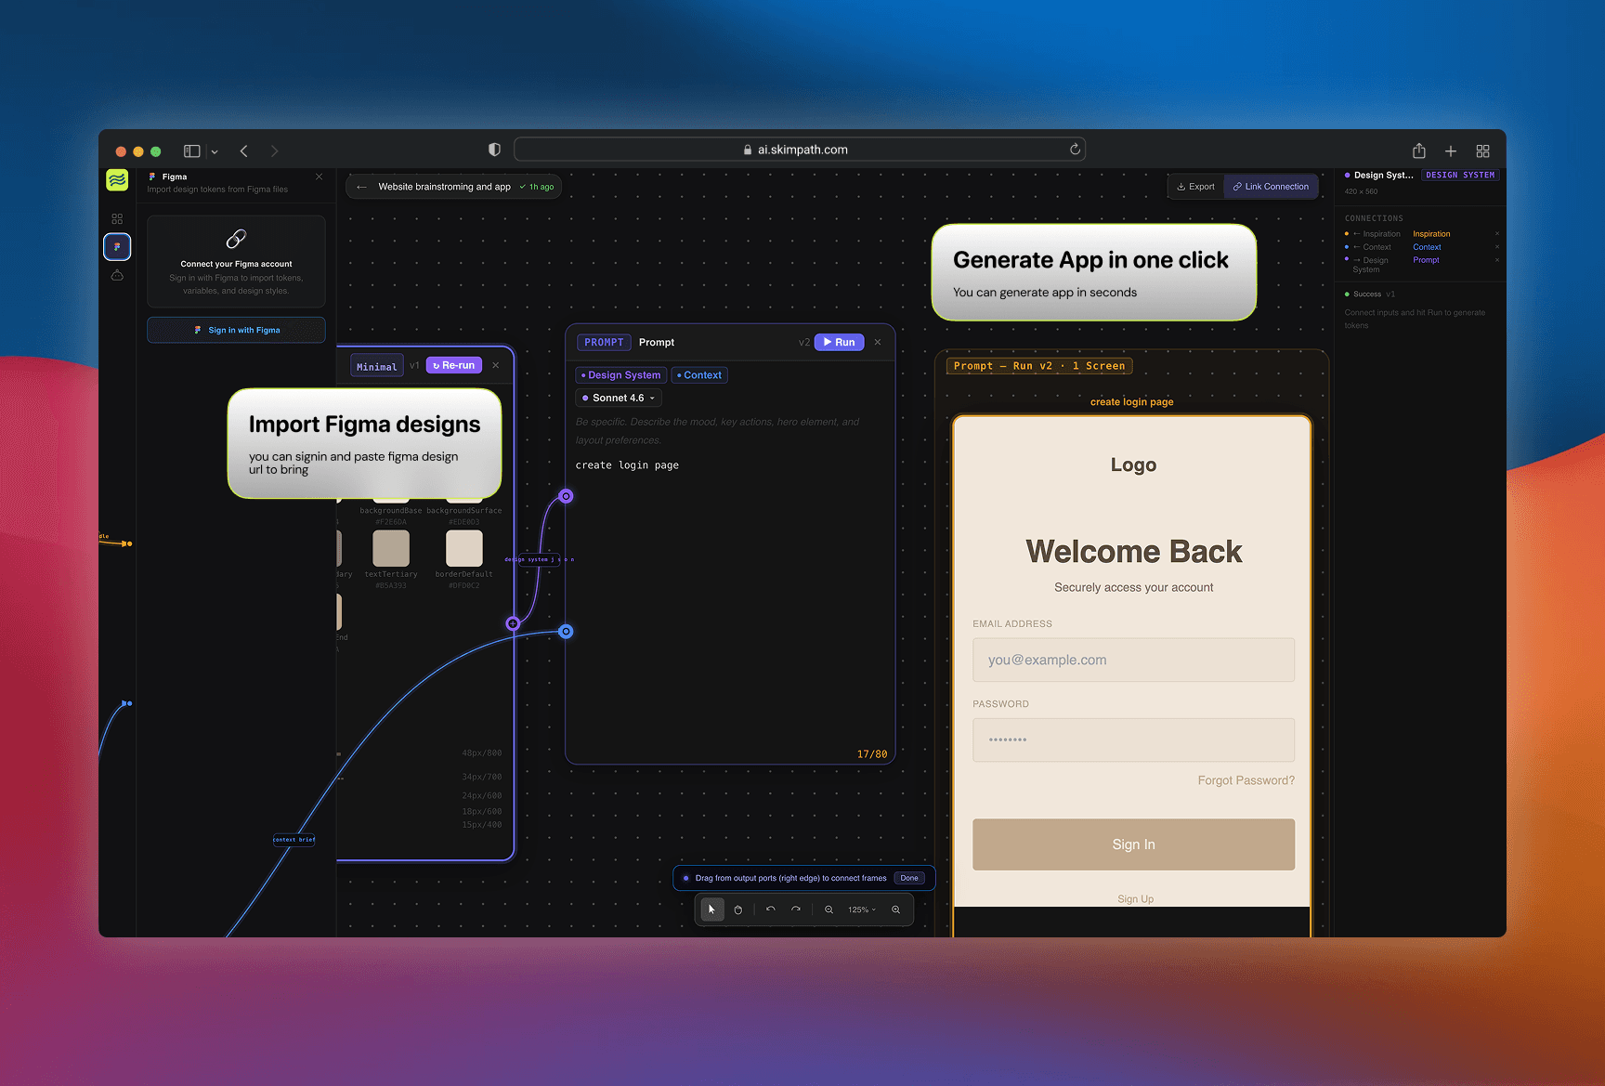1605x1086 pixels.
Task: Click the AI assistant robot icon in sidebar
Action: coord(117,274)
